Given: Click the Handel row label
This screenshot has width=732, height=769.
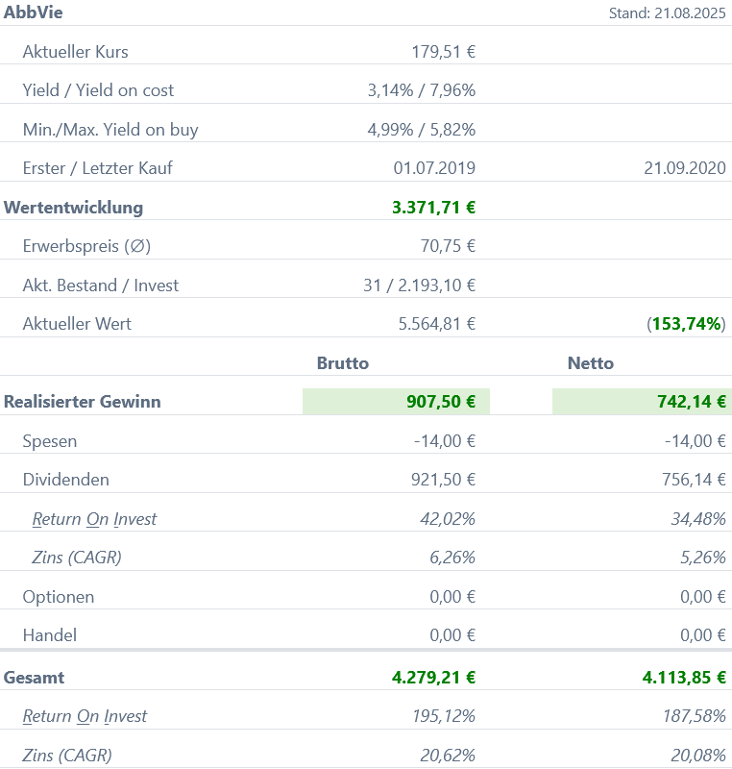Looking at the screenshot, I should point(50,634).
